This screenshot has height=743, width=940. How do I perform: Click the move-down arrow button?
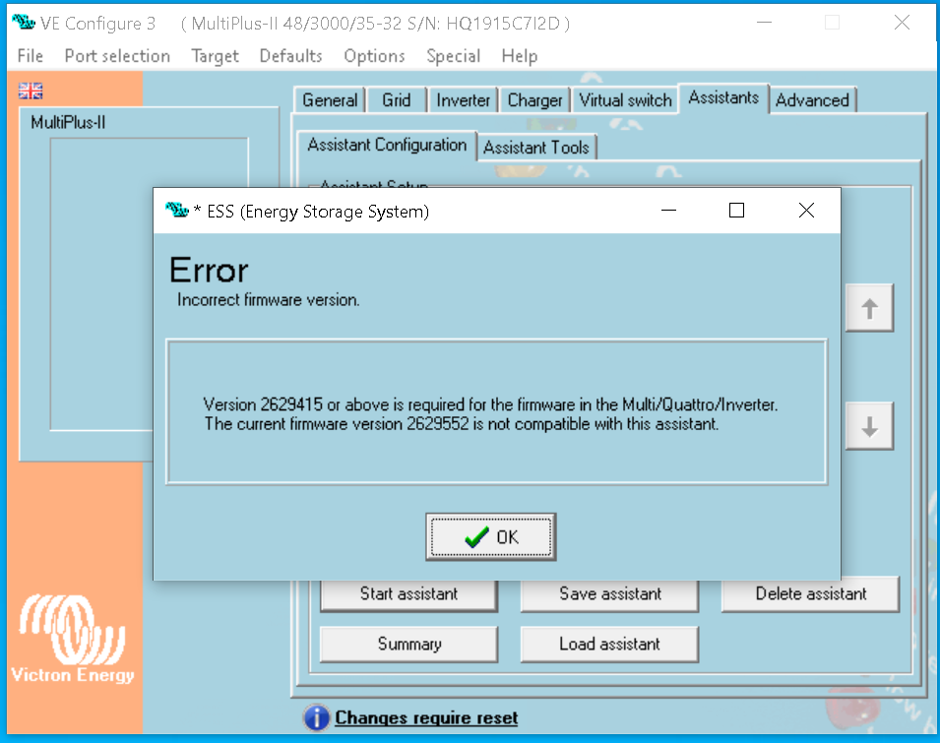(869, 426)
